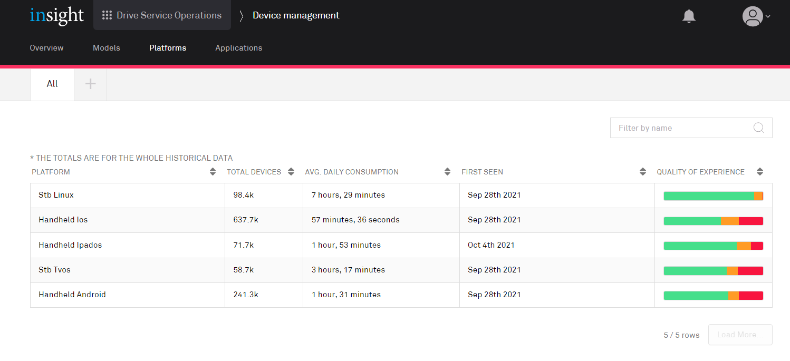
Task: Sort by First Seen column arrows
Action: coord(642,172)
